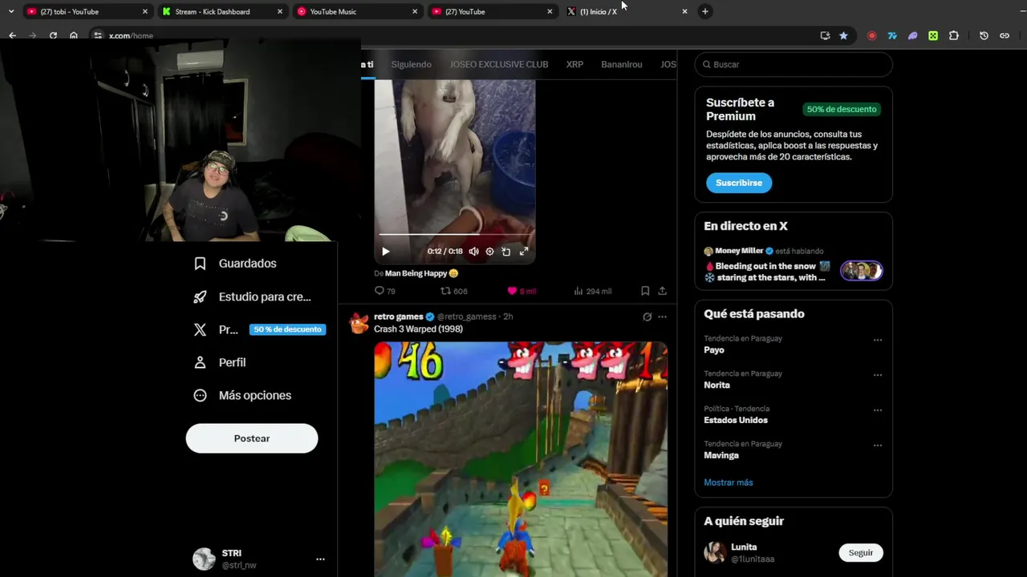Close the Inicio / X browser tab
1027x577 pixels.
pyautogui.click(x=684, y=11)
